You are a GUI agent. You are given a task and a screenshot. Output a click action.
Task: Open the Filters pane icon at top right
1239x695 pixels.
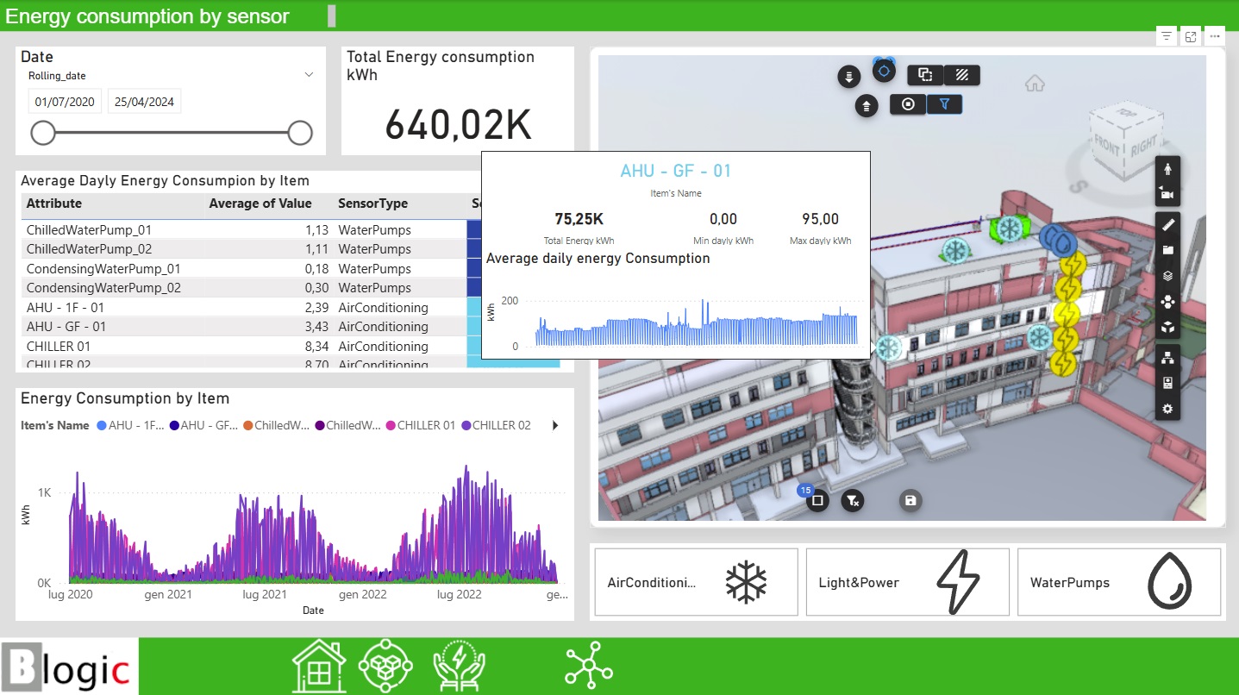click(x=1167, y=35)
